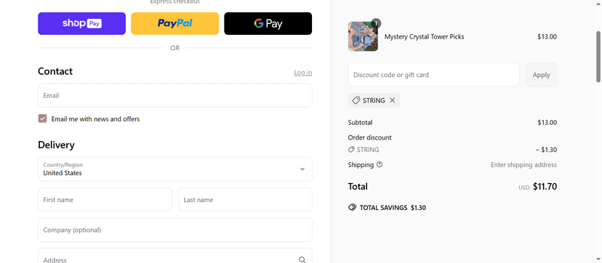Screen dimensions: 602x263
Task: Click the item quantity badge on product image
Action: point(377,24)
